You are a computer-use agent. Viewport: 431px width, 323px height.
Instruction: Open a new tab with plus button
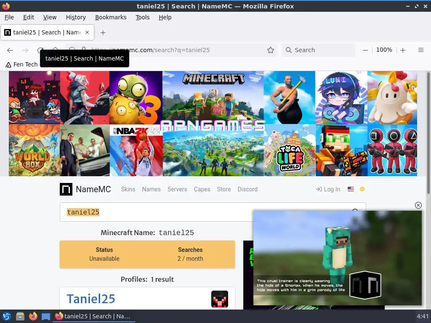coord(103,33)
